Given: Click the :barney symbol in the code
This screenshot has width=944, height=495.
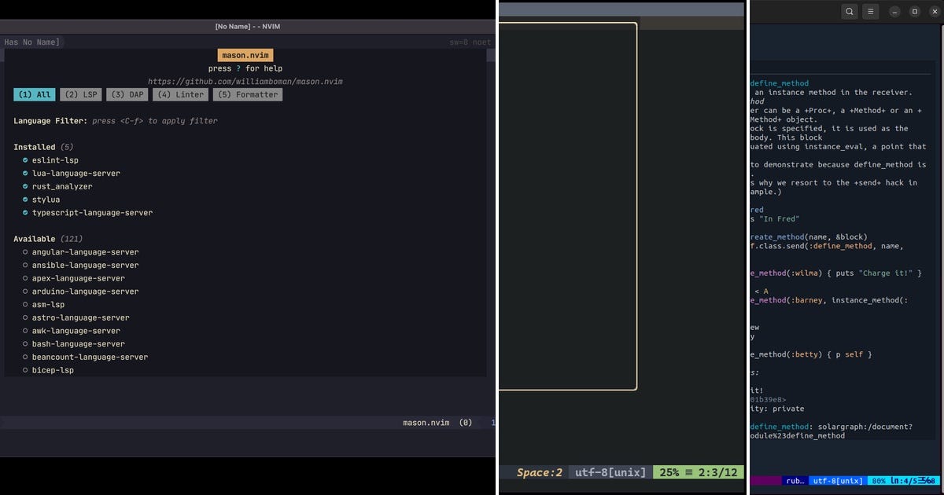Looking at the screenshot, I should click(809, 300).
